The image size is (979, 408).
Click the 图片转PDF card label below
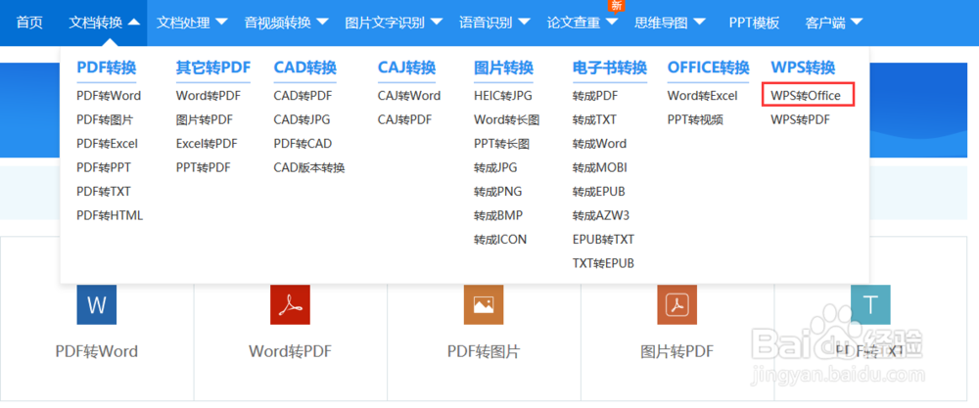tap(677, 351)
